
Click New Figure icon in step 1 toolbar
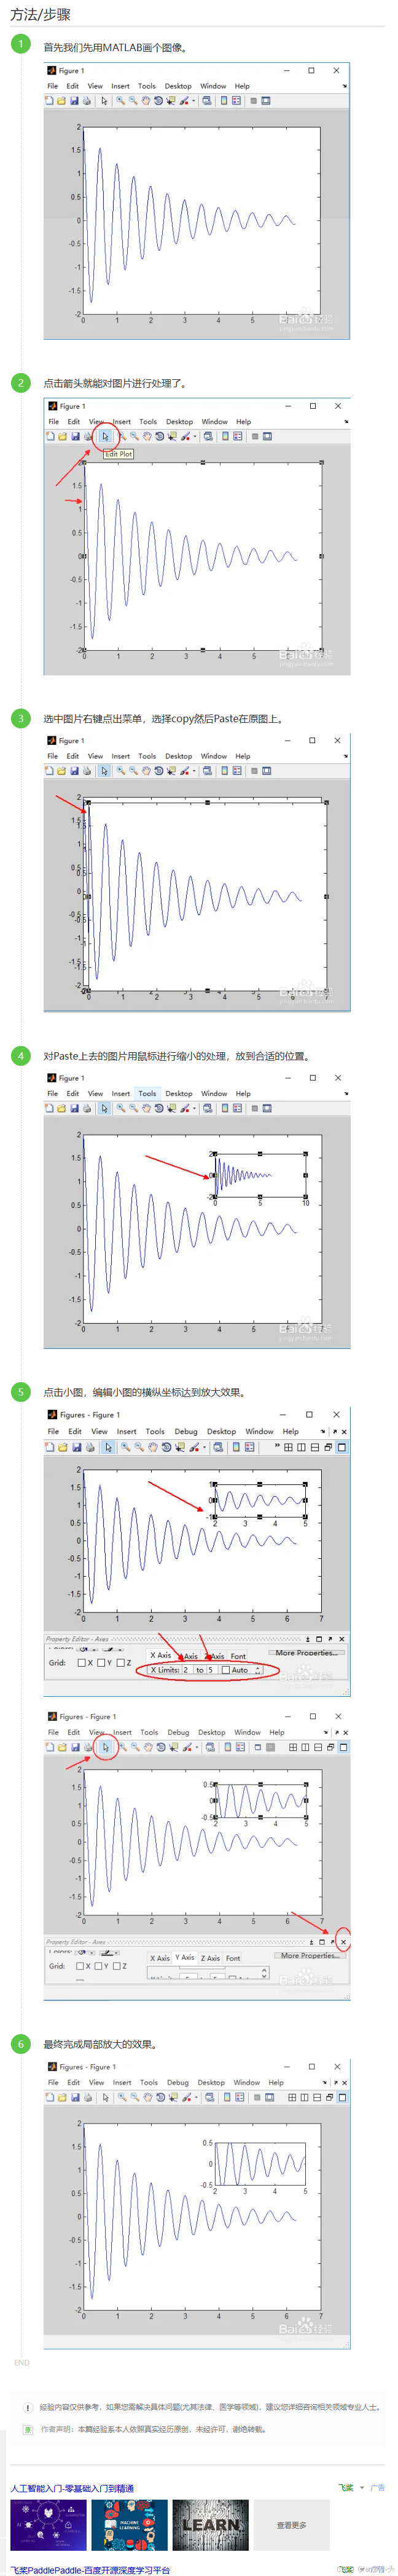coord(50,101)
